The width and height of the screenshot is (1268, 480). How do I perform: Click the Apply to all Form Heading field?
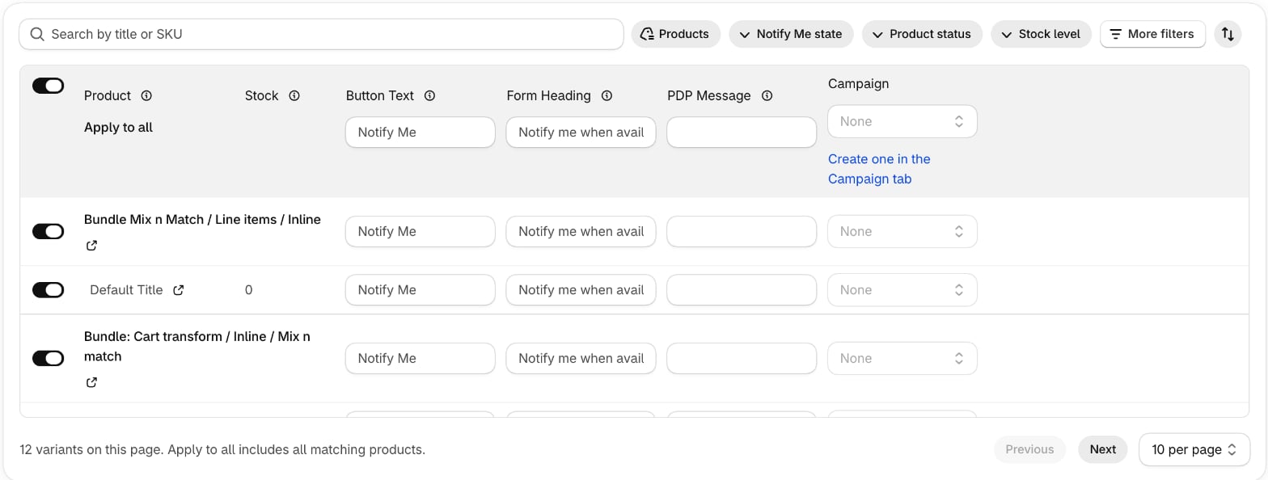pos(581,132)
